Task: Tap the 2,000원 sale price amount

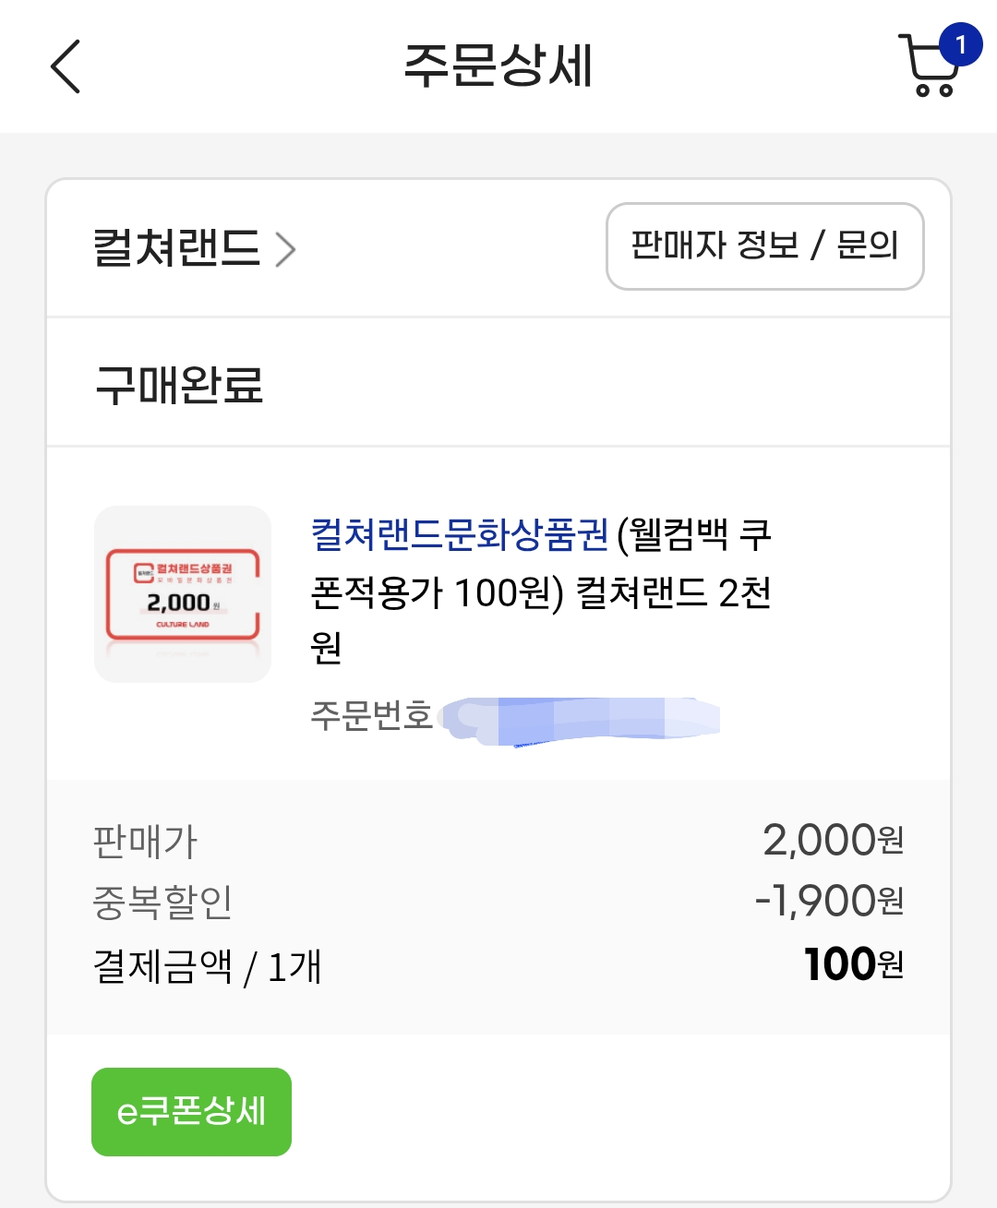Action: [x=834, y=841]
